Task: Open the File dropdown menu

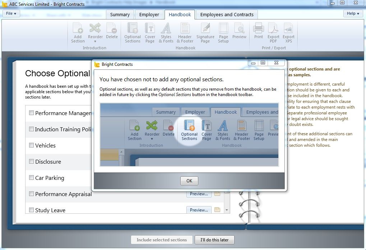Action: coord(11,13)
